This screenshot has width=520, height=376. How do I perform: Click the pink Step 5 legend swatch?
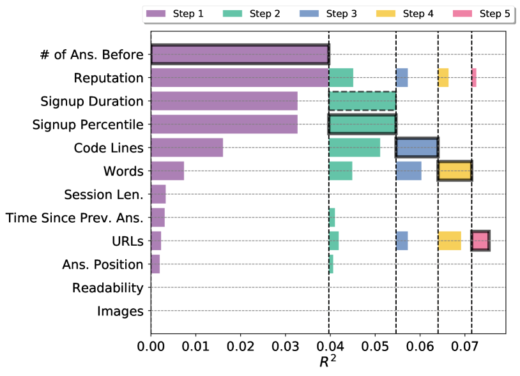pyautogui.click(x=463, y=13)
